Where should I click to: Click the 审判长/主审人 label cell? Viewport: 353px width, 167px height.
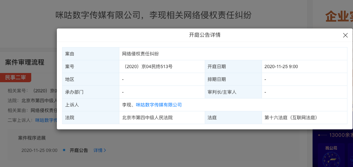[233, 92]
